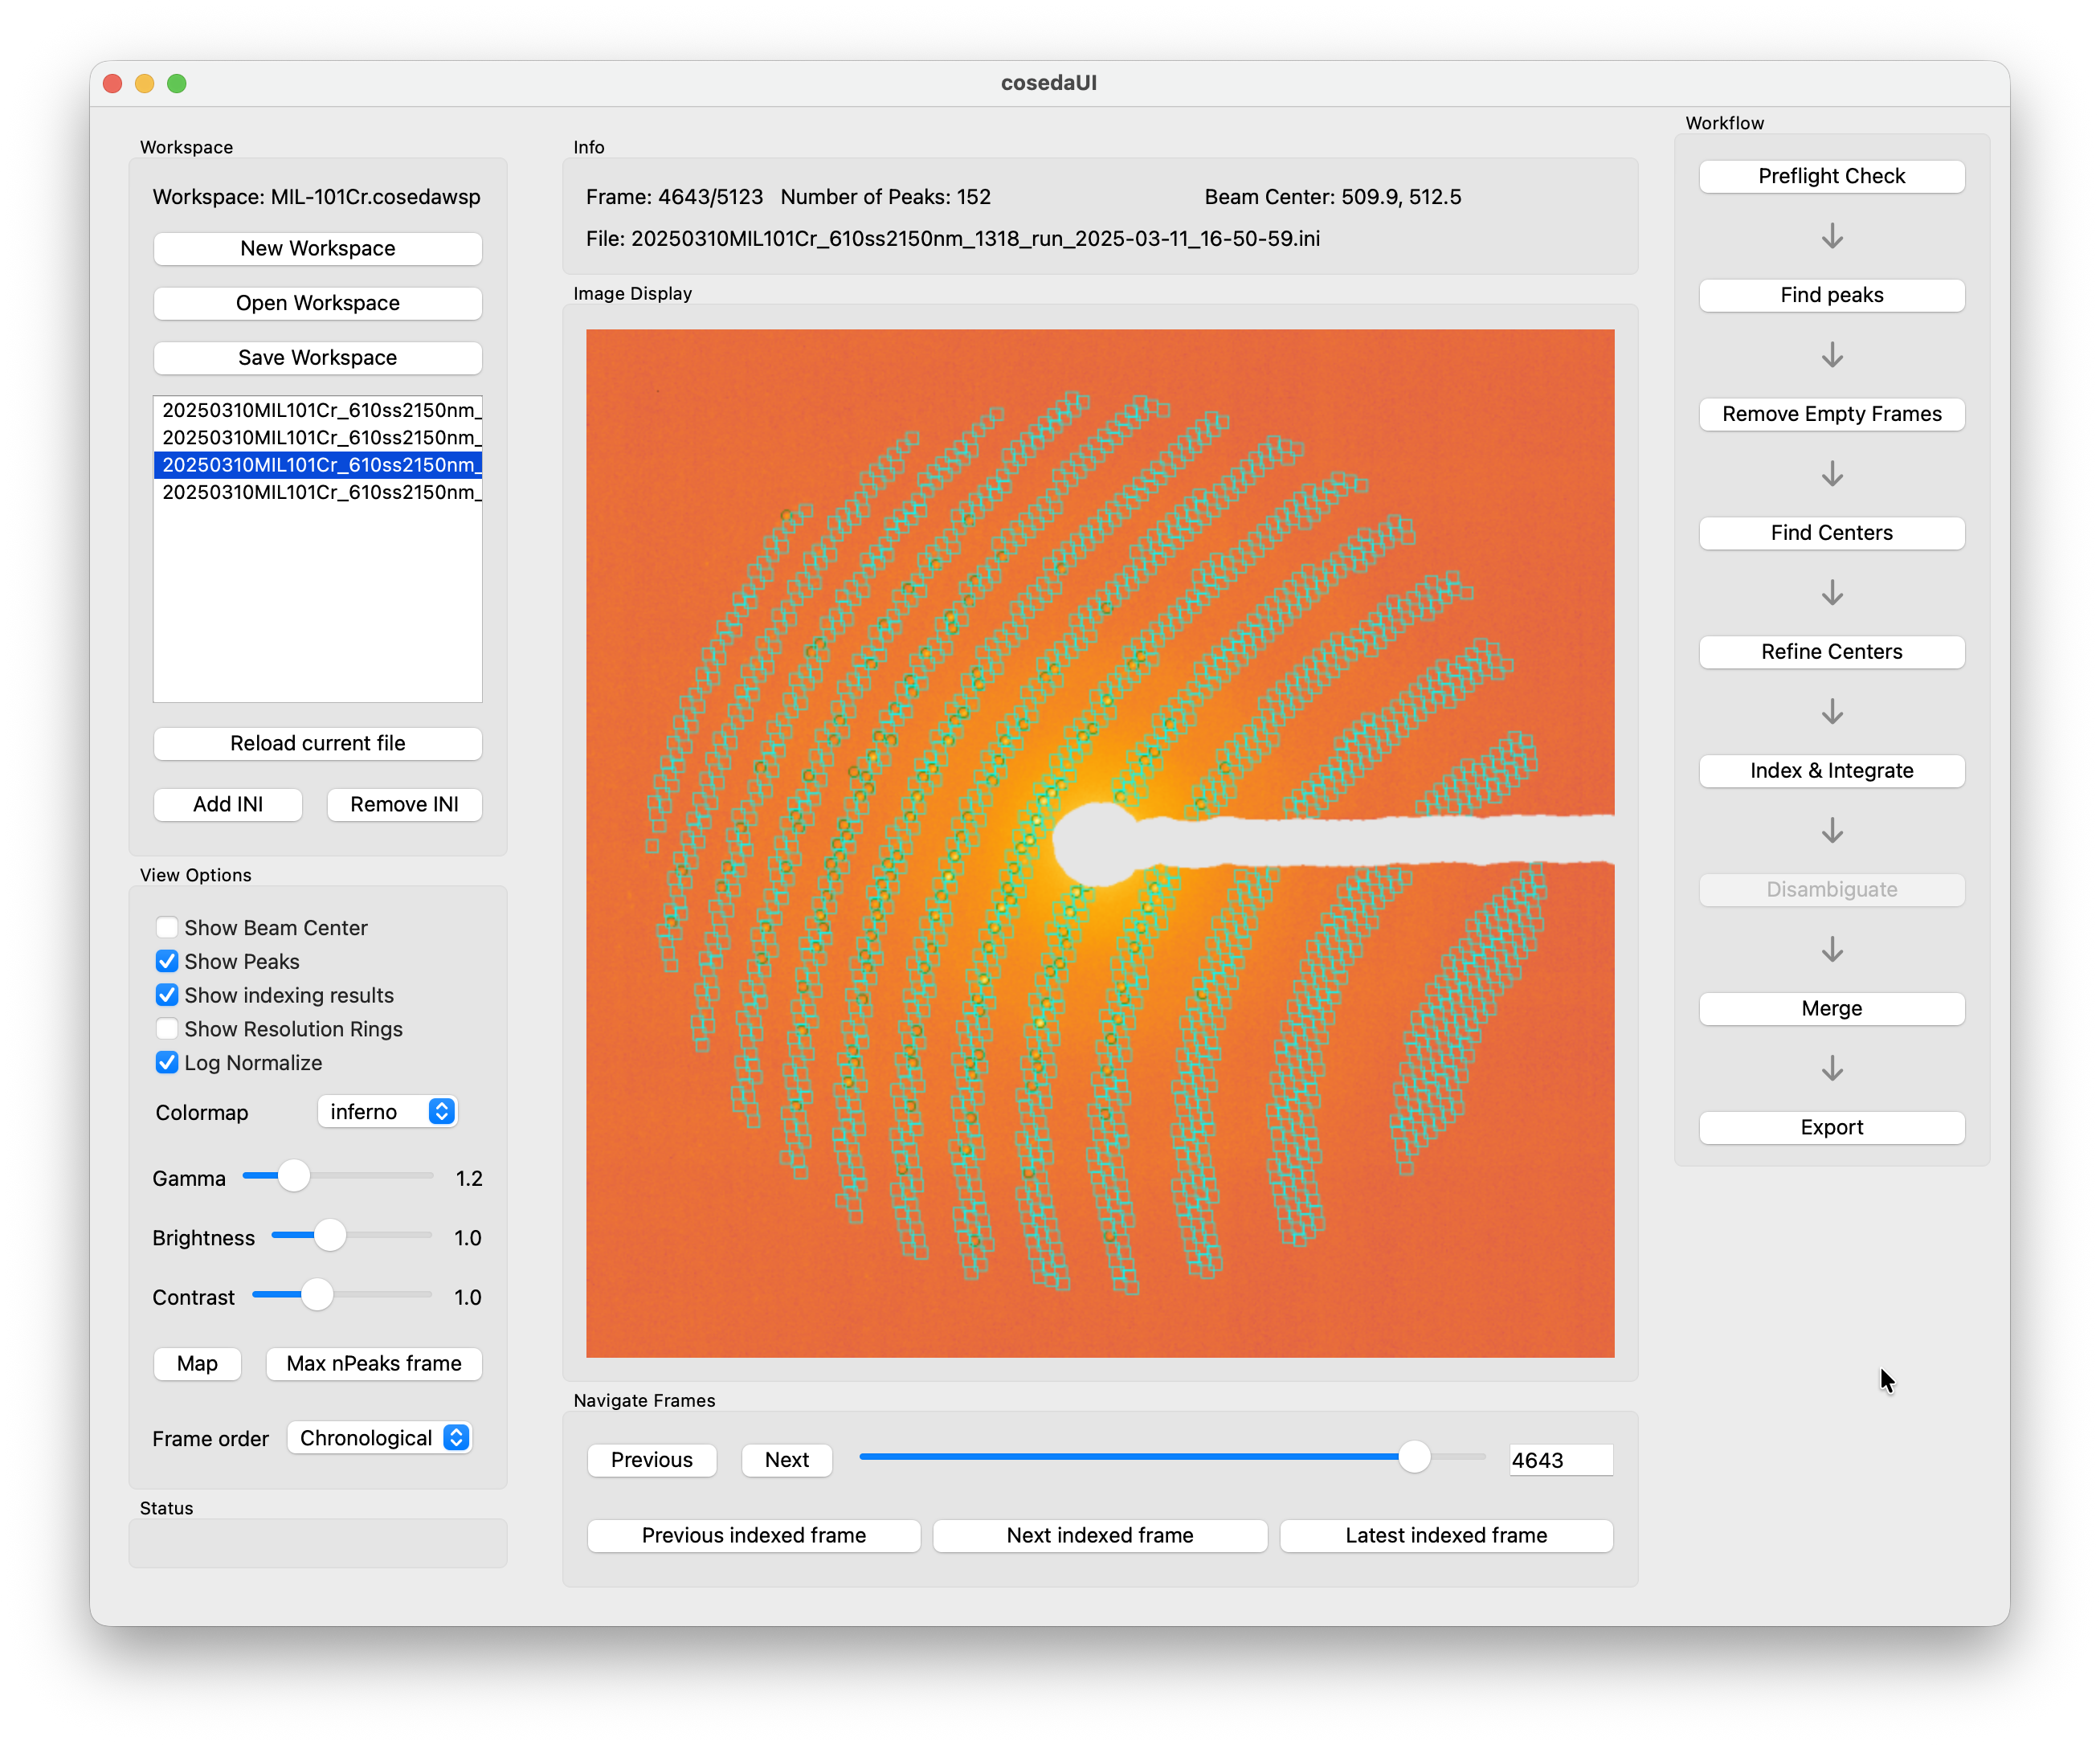Disable the Log Normalize checkbox

coord(167,1063)
